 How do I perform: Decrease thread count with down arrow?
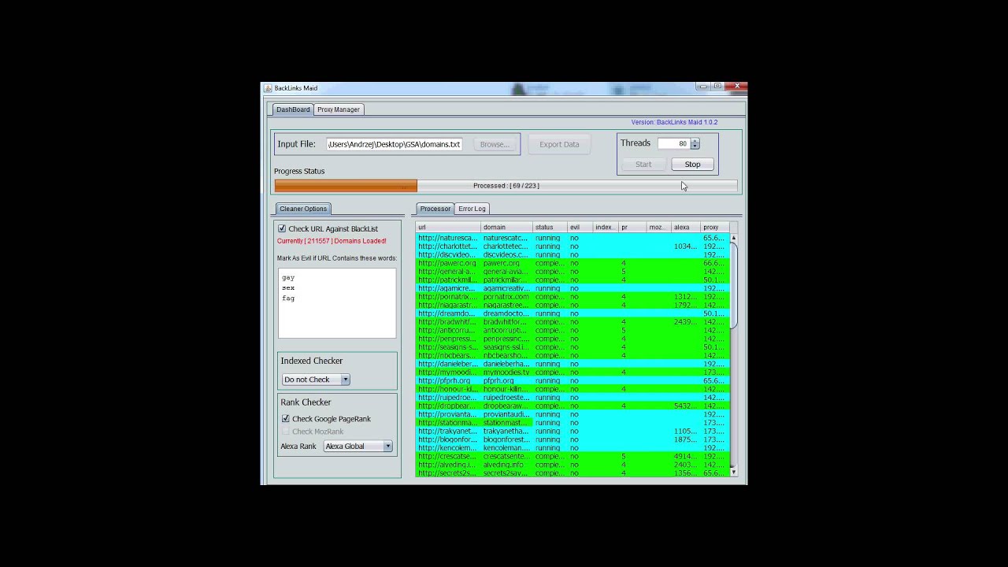(695, 146)
